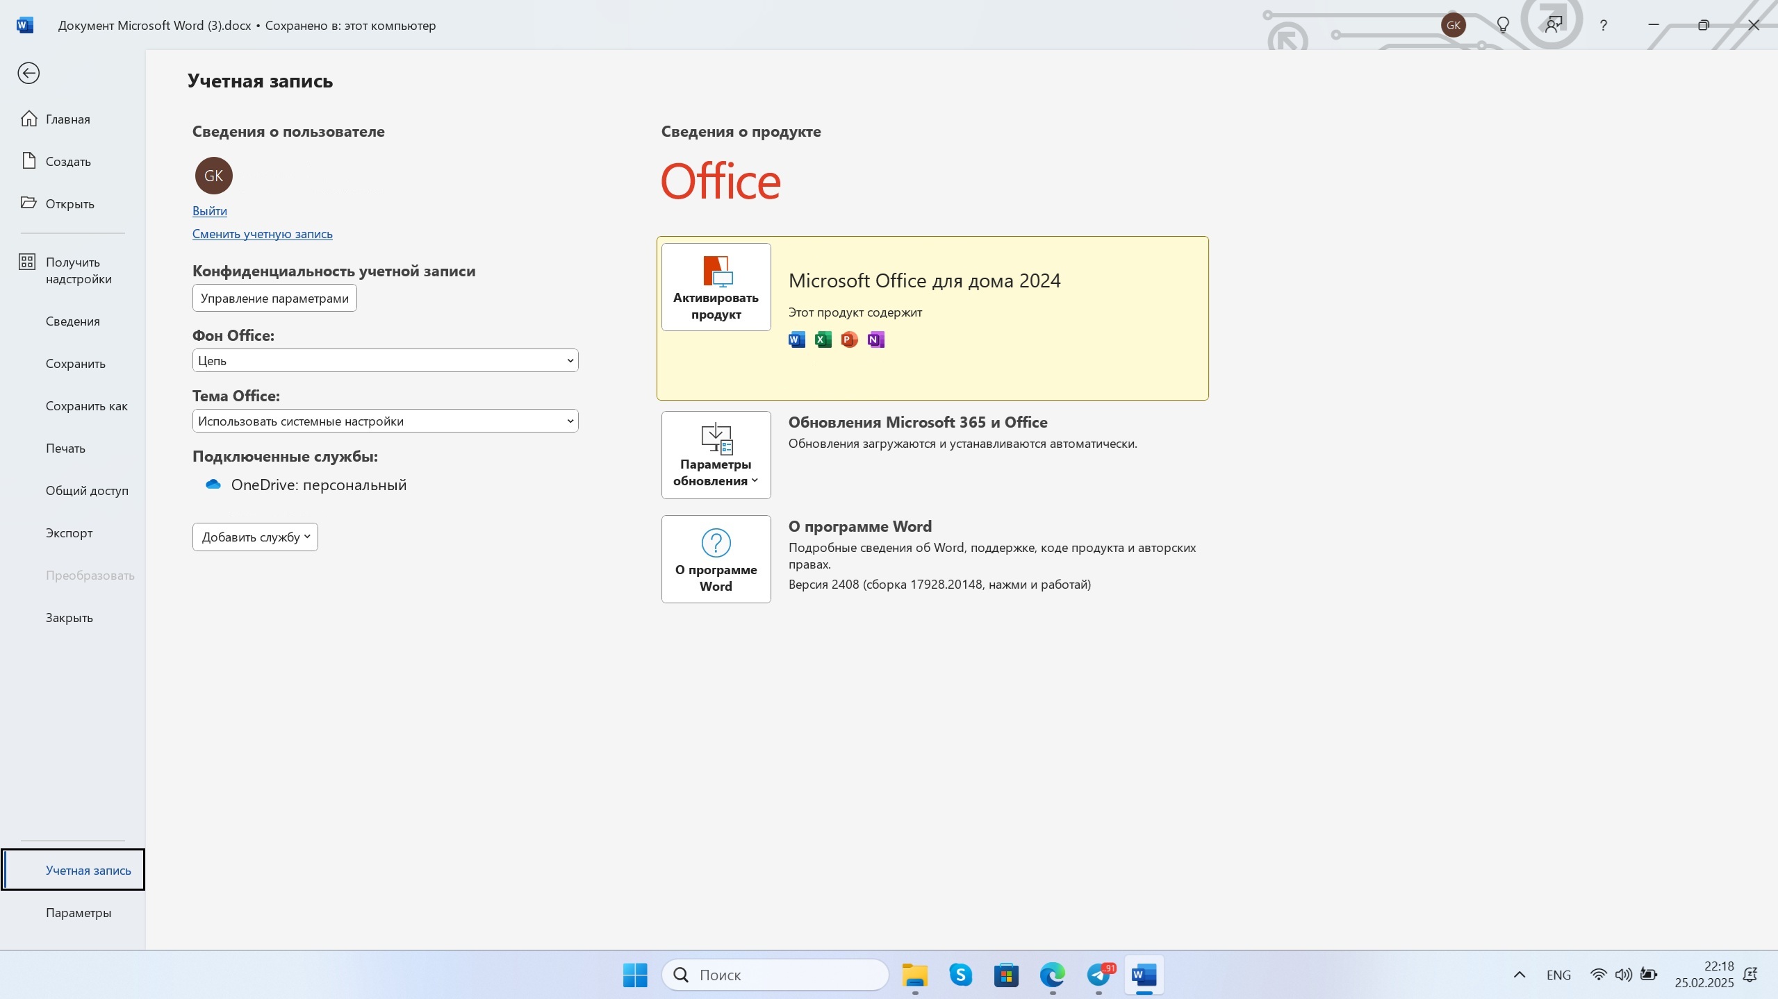Click the folder icon beside Открыть
Screen dimensions: 1778x999
[28, 203]
